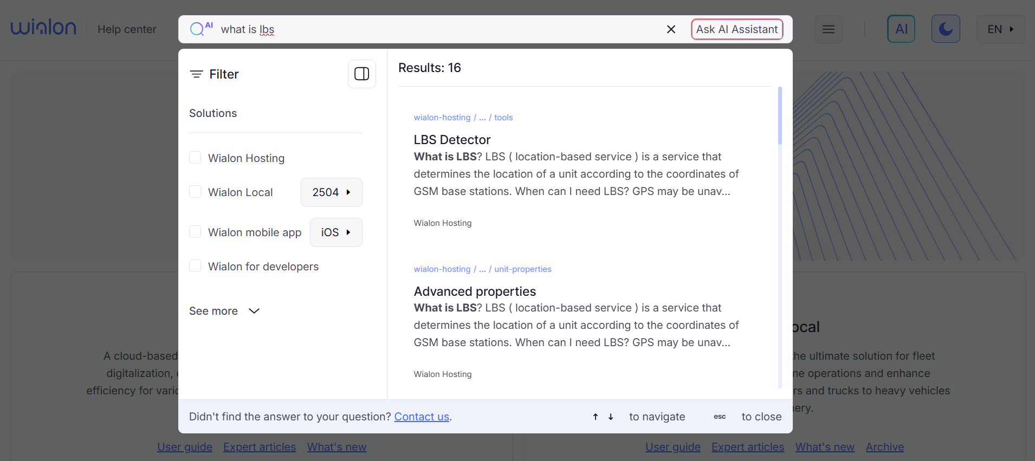Open the right card's What's new link
The image size is (1035, 461).
point(825,447)
